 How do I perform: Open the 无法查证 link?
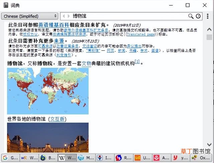click(90, 46)
